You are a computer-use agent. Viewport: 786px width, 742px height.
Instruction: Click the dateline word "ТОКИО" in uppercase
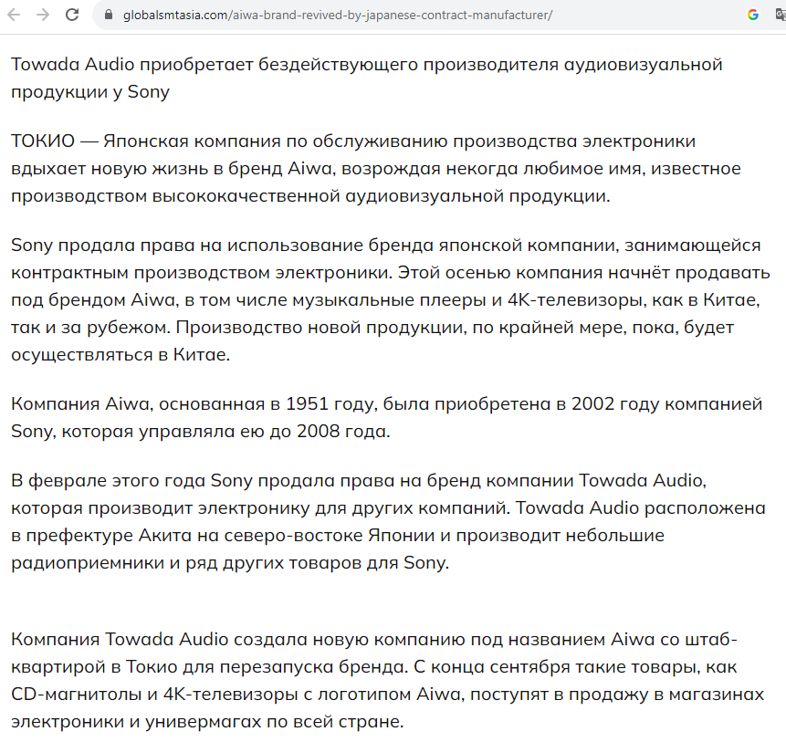click(43, 141)
